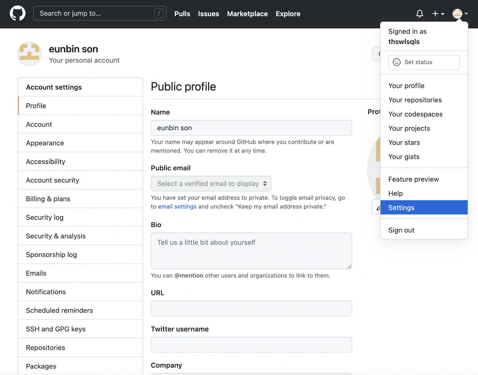Open Your stars from dropdown

pyautogui.click(x=424, y=142)
